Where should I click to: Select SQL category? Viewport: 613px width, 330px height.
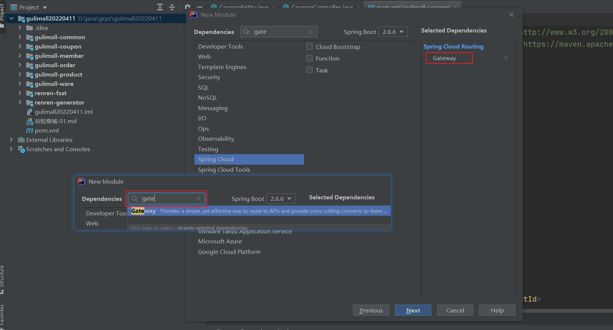[249, 87]
